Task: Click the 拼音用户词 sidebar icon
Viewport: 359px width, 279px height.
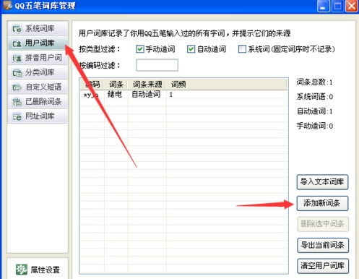Action: click(17, 58)
